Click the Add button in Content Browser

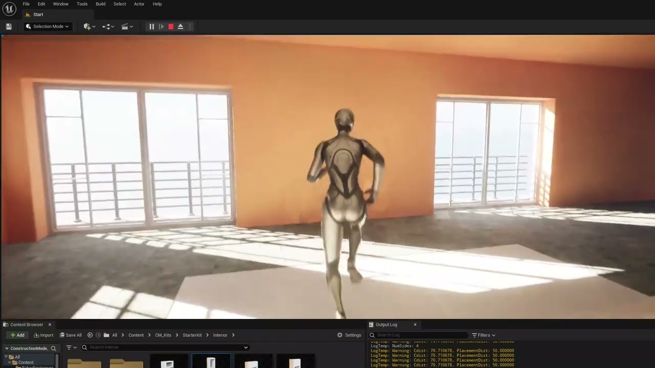(x=17, y=335)
